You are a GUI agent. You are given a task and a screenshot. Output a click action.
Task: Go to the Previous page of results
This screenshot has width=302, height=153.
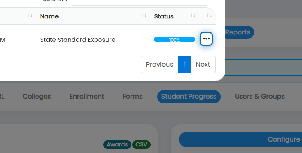(x=160, y=65)
